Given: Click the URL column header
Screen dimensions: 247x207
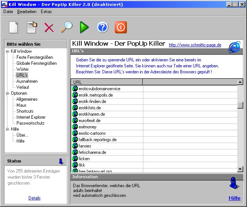Looking at the screenshot, I should pos(107,82).
